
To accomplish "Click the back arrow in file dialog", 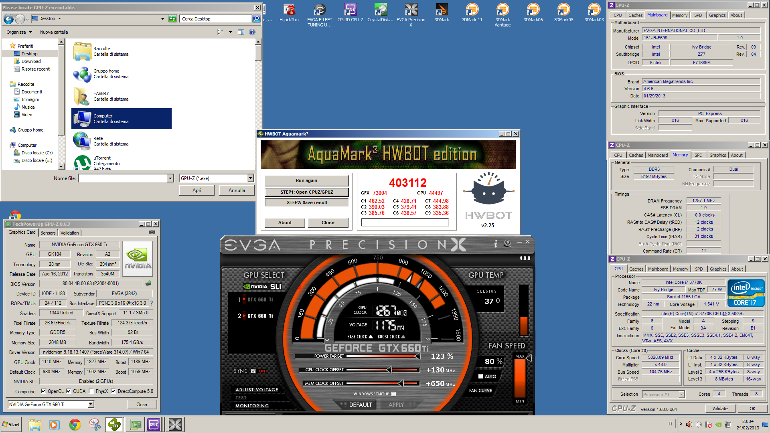I will 8,18.
